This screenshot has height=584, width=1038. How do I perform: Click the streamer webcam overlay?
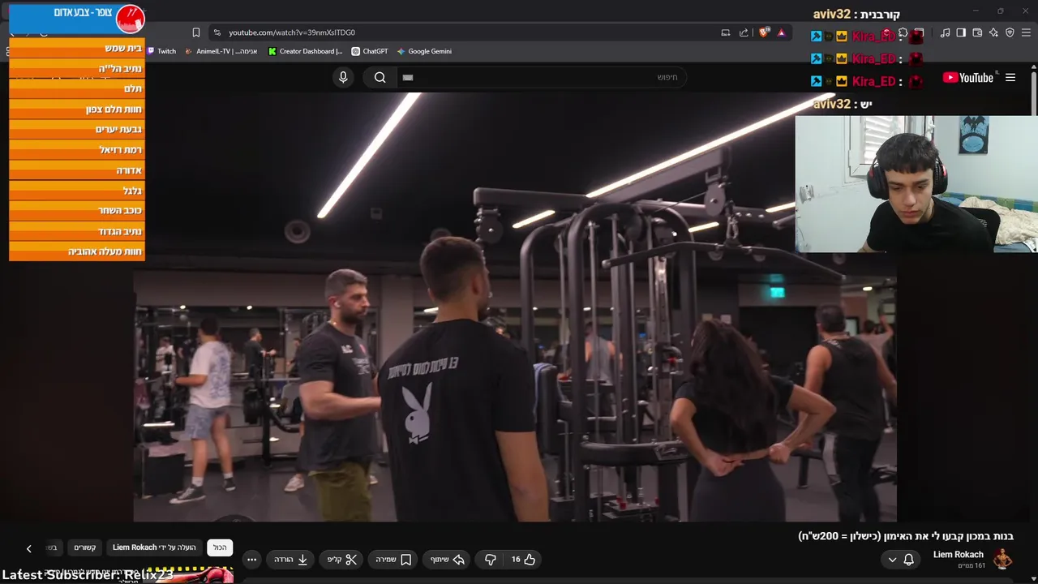(916, 184)
